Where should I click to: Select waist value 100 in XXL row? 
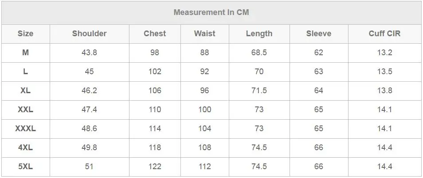click(205, 110)
